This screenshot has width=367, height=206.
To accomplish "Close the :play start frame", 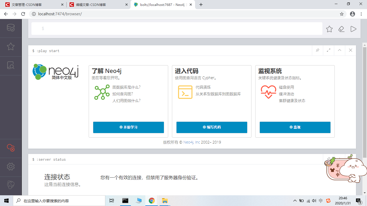I will (x=351, y=50).
